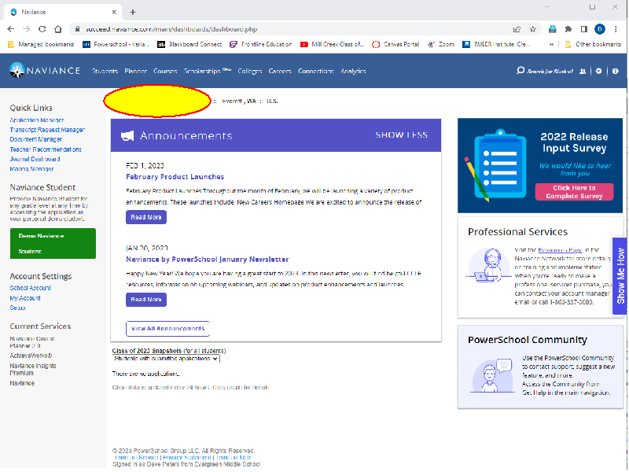629x472 pixels.
Task: Open the Chrome three-dot menu
Action: pos(616,29)
